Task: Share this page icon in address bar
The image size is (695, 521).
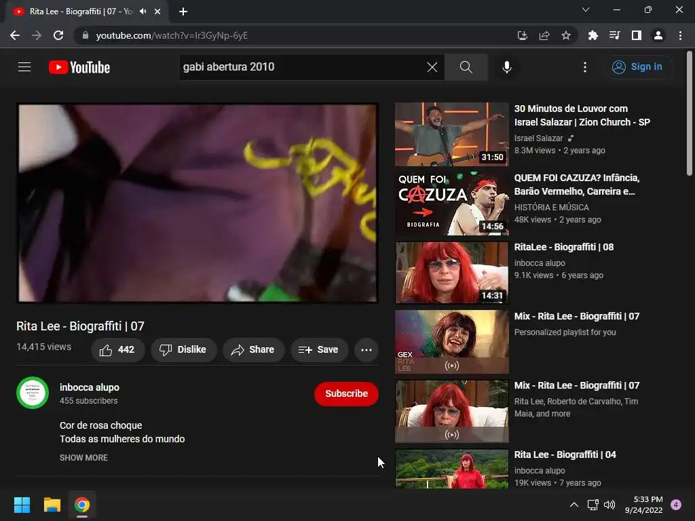Action: pyautogui.click(x=544, y=35)
